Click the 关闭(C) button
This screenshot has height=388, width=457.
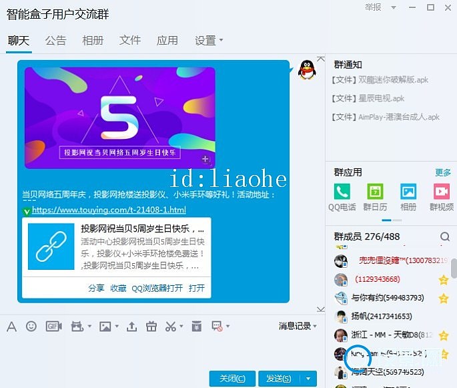(x=232, y=378)
